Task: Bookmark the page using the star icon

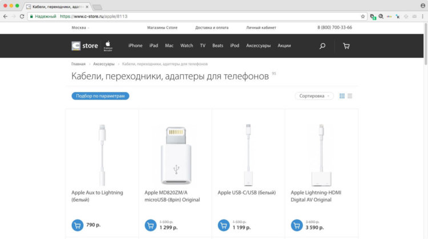Action: [x=363, y=17]
